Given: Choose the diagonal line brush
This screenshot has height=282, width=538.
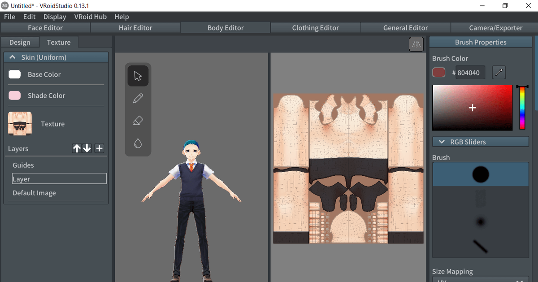Looking at the screenshot, I should coord(481,245).
